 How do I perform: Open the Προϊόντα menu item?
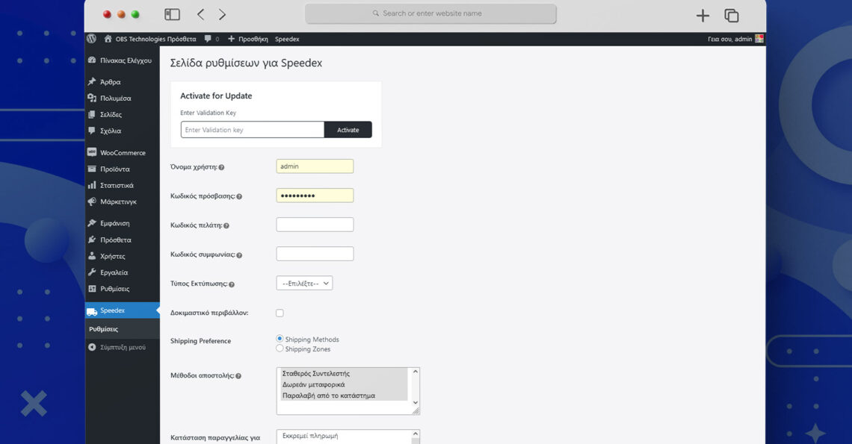tap(114, 169)
